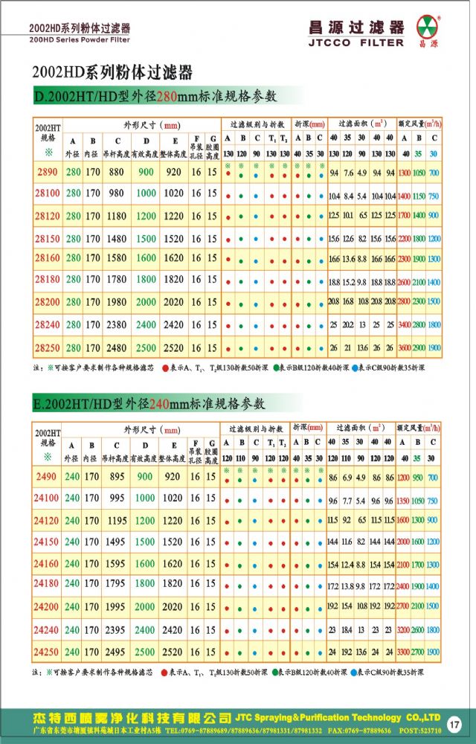Click rated airflow 3400 in row 28240
The height and width of the screenshot is (744, 476).
(404, 325)
